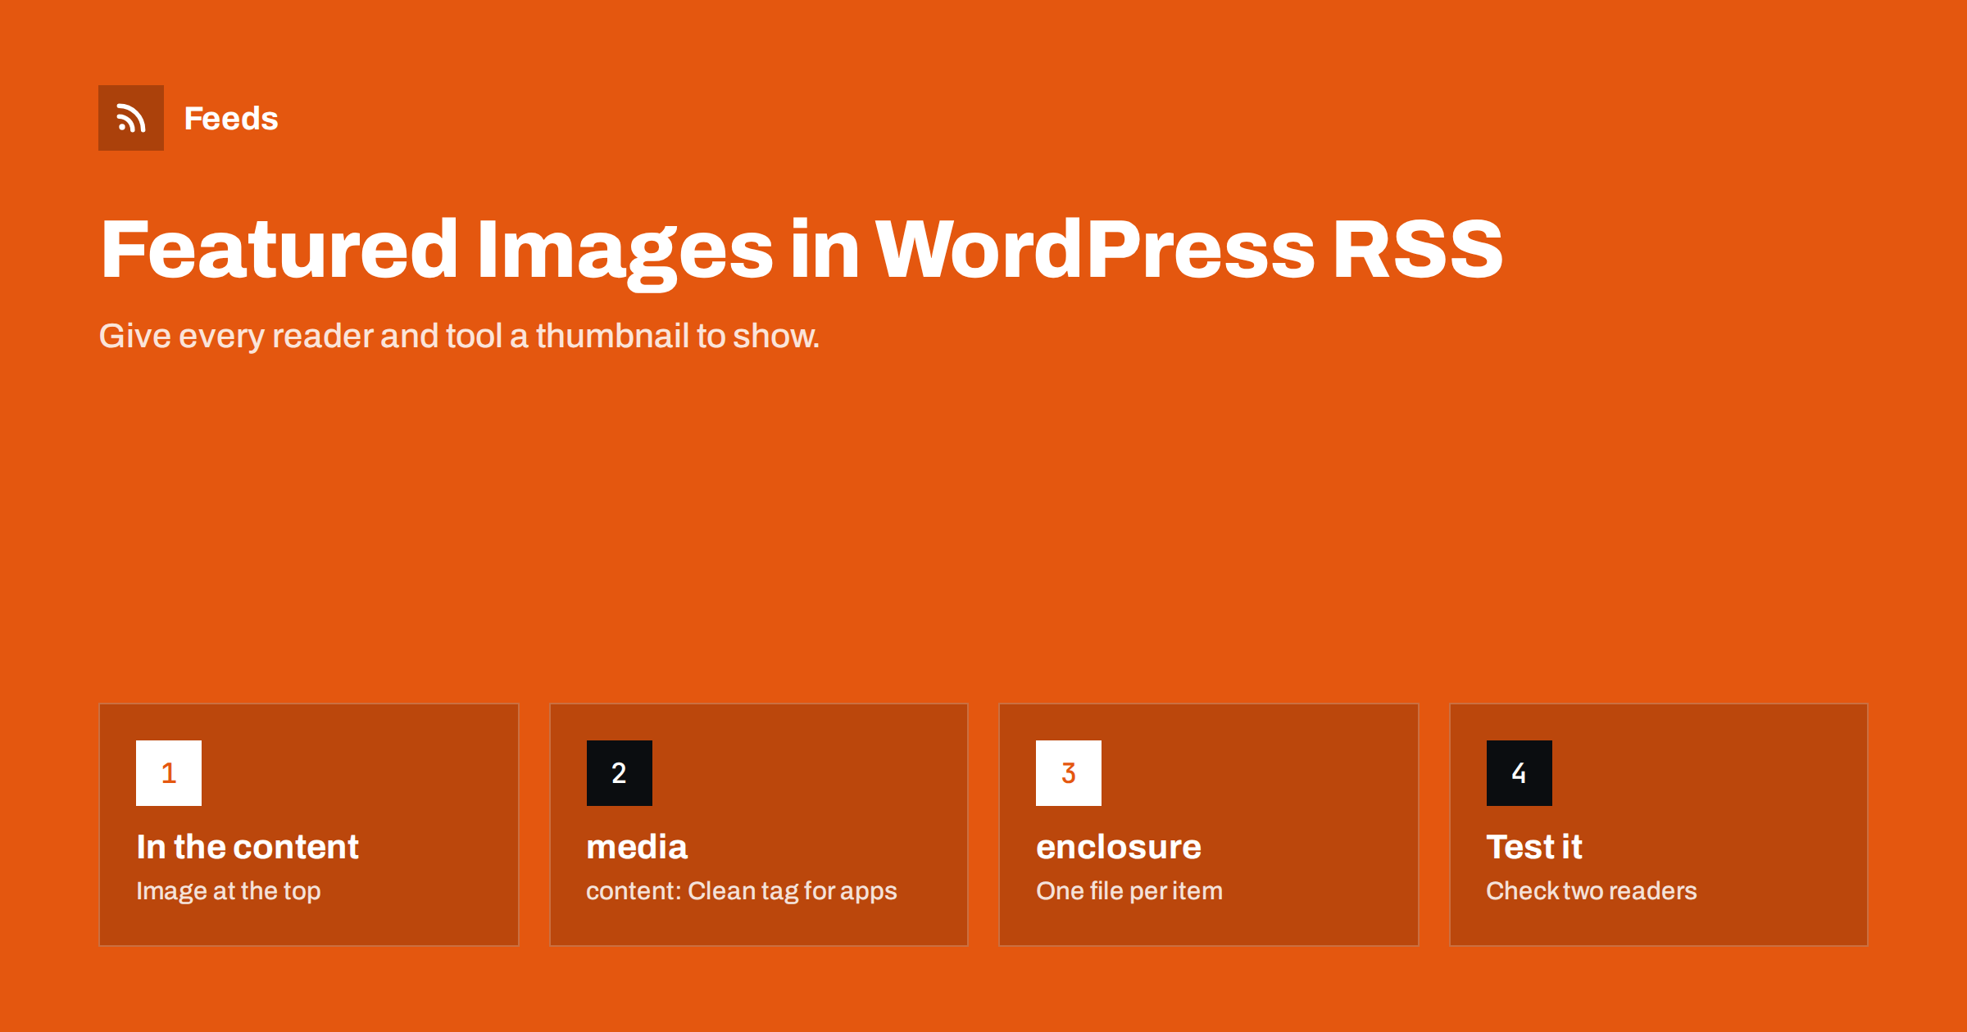Image resolution: width=1967 pixels, height=1032 pixels.
Task: Select the step 2 number badge
Action: pos(620,773)
